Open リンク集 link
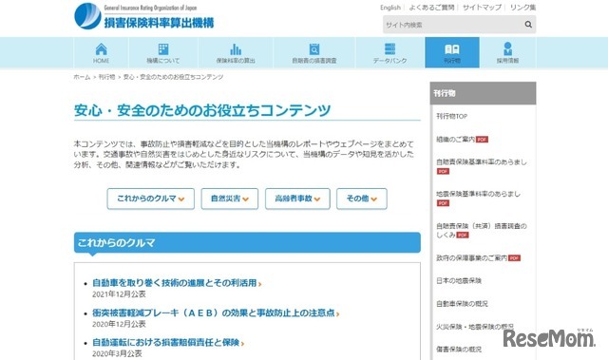 (522, 8)
